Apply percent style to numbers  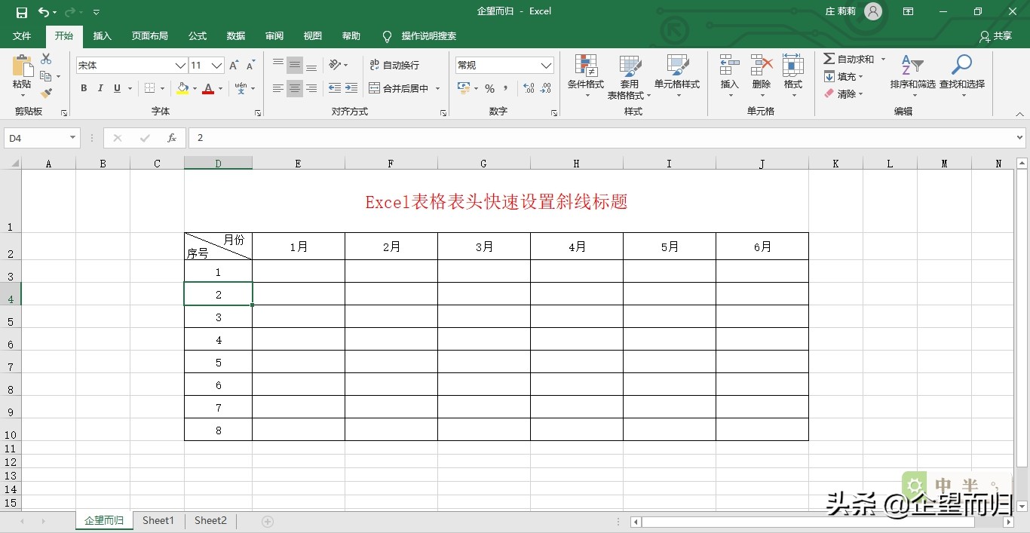tap(489, 88)
